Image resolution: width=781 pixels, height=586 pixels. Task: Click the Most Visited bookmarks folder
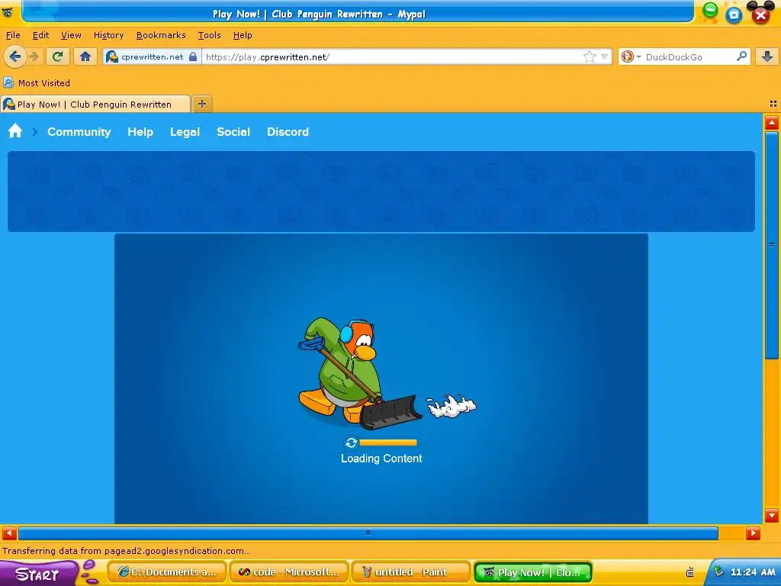(37, 82)
